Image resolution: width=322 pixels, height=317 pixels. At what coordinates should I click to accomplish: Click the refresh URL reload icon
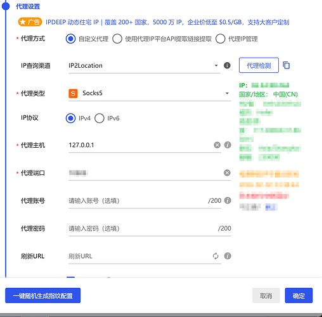point(216,256)
